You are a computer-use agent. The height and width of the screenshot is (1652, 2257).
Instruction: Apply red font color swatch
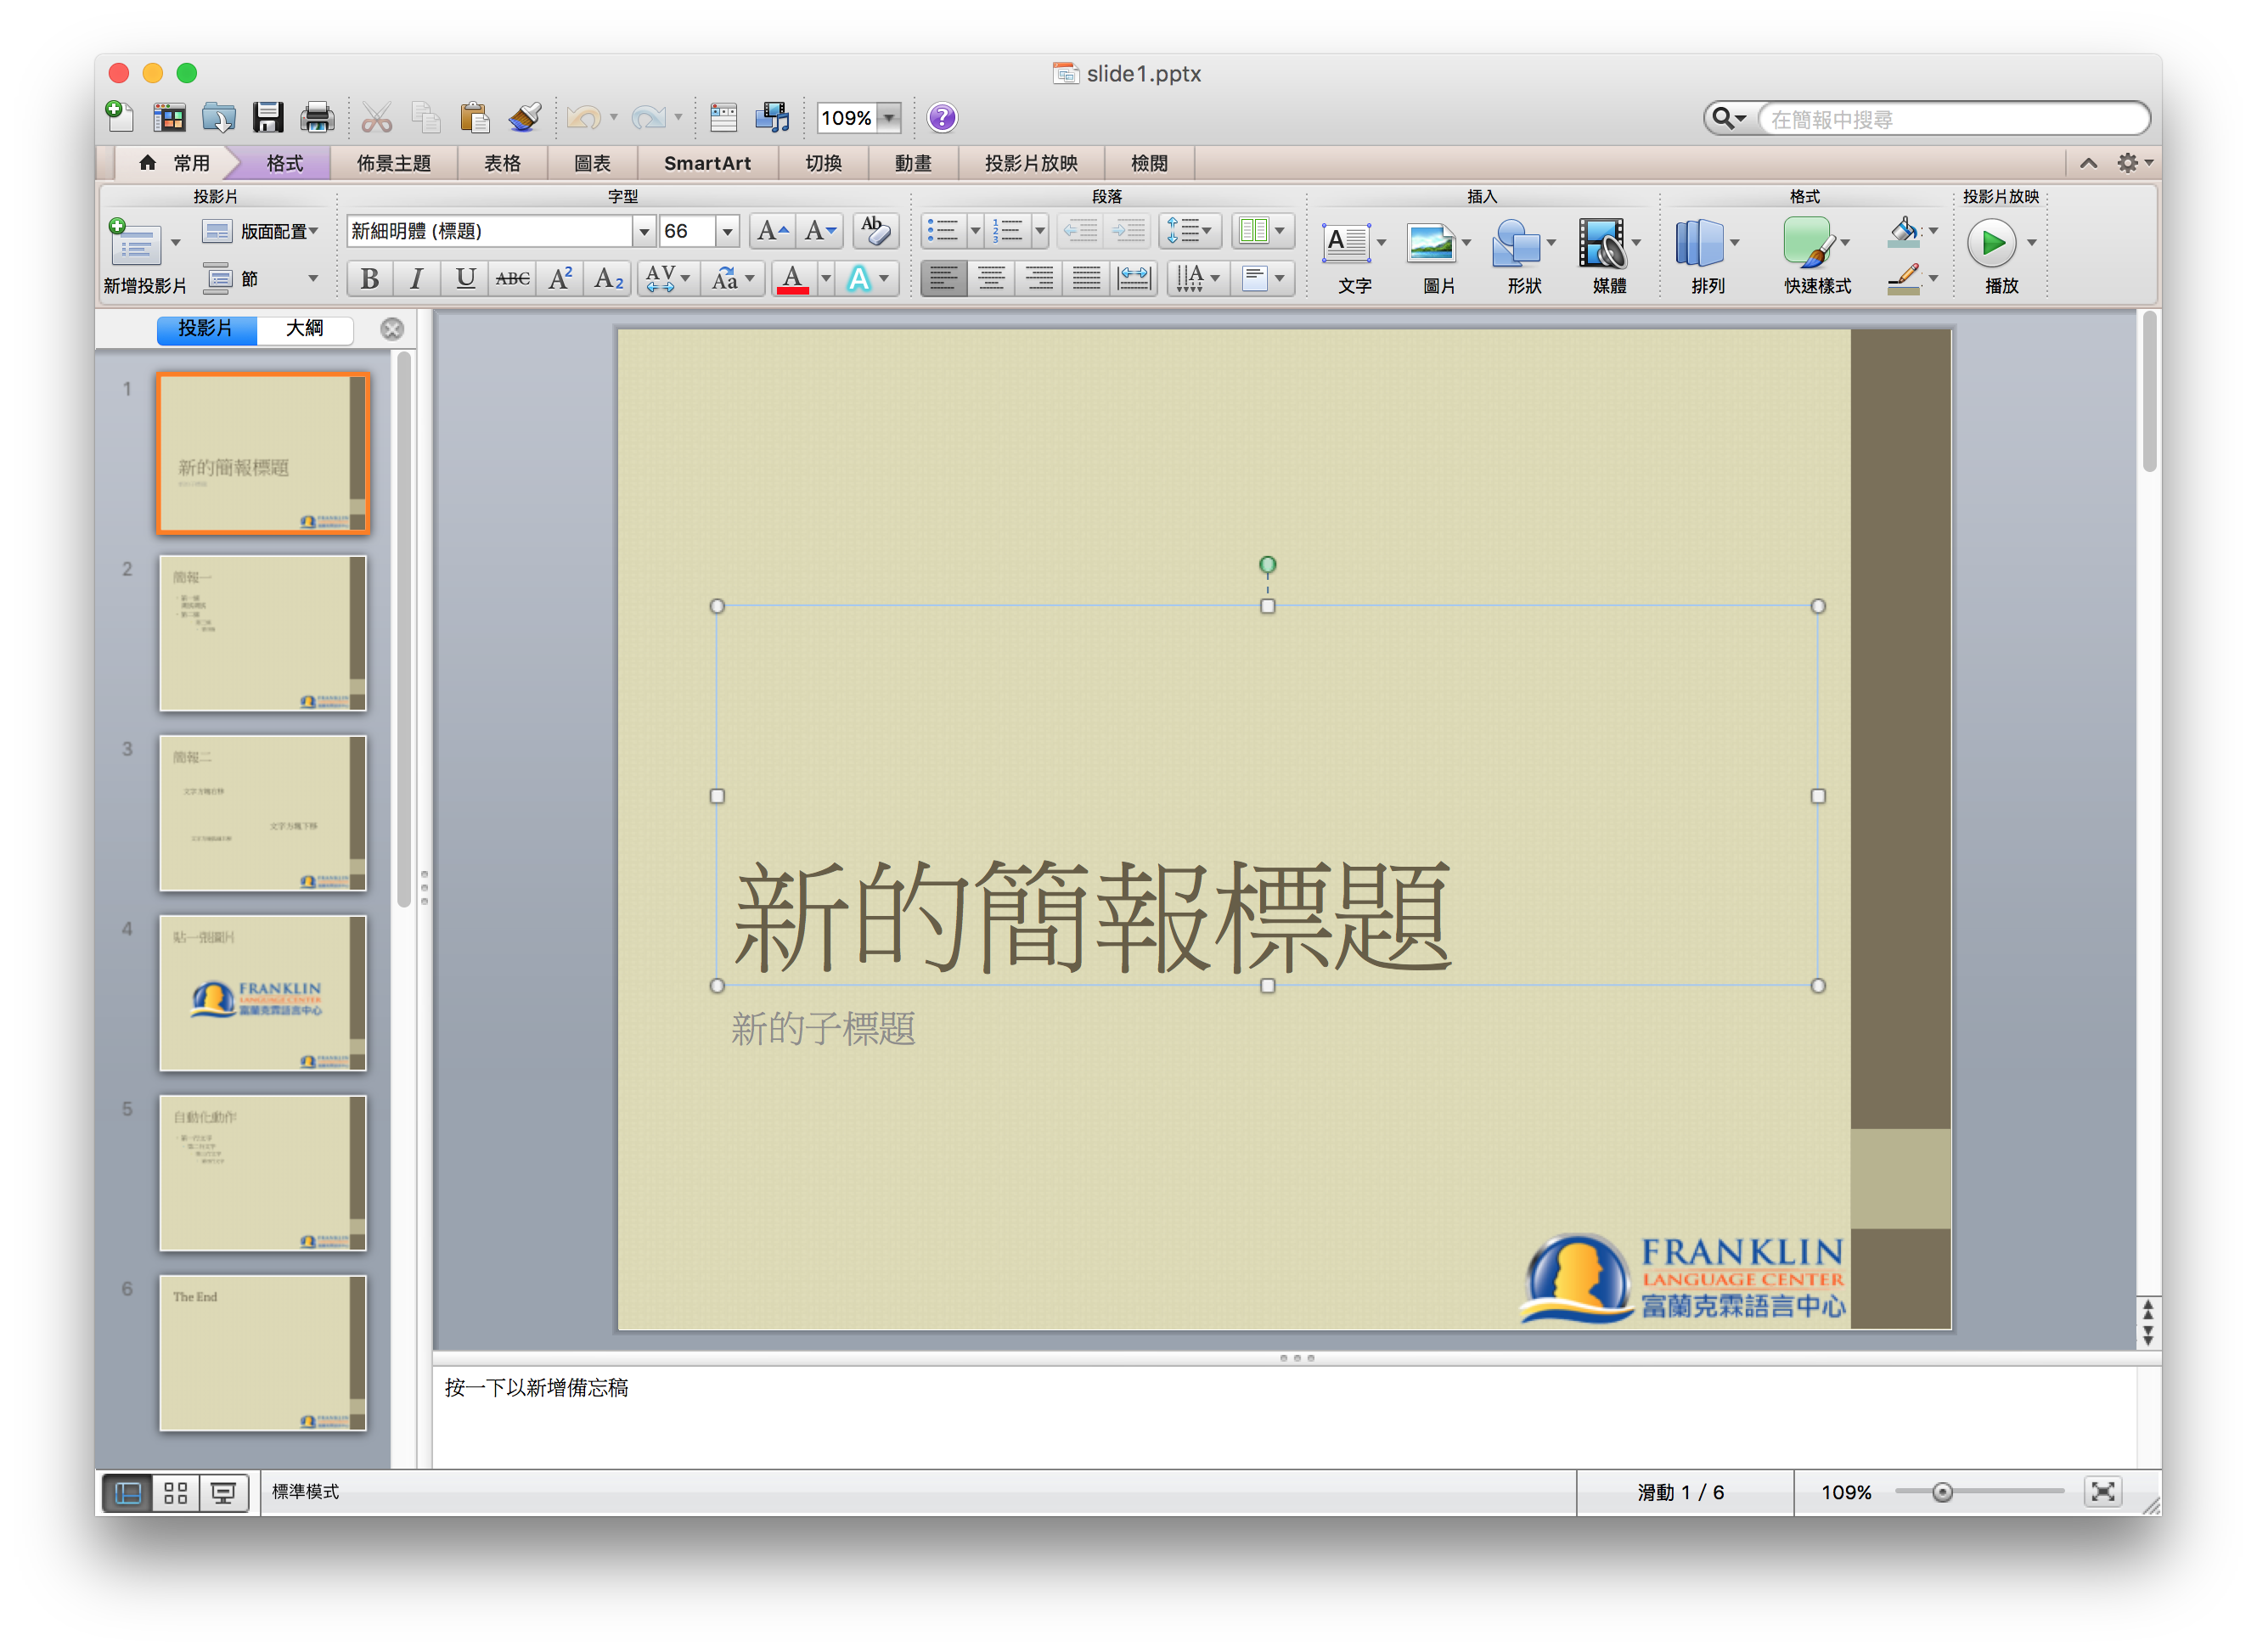click(792, 279)
